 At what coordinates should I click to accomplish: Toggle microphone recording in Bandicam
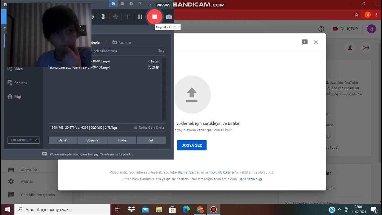(x=103, y=17)
